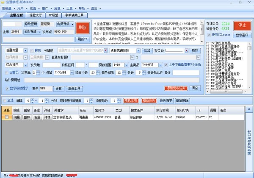This screenshot has width=254, height=178.
Task: Click the 站外页网址 input field
Action: (112, 80)
